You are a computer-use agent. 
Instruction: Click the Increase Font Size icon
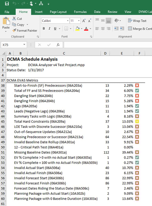click(84, 21)
